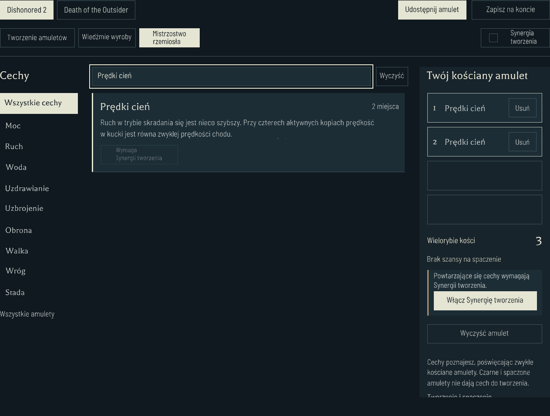Filter traits by Moc

[13, 126]
